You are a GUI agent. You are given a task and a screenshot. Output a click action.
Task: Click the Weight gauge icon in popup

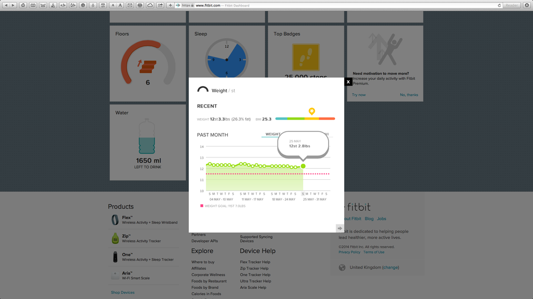pyautogui.click(x=203, y=89)
